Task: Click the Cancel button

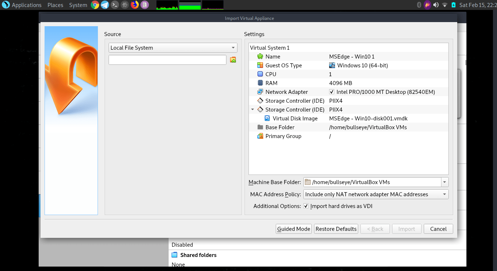Action: coord(438,229)
